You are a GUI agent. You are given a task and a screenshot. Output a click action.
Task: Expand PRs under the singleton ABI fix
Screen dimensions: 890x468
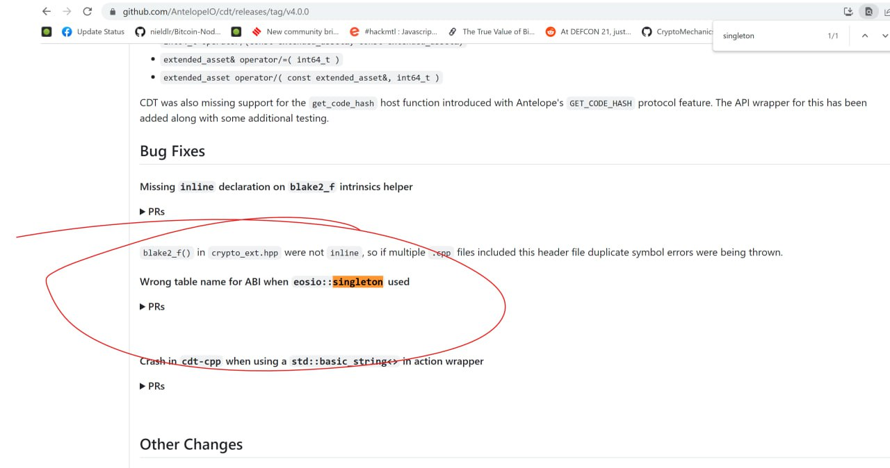[152, 306]
